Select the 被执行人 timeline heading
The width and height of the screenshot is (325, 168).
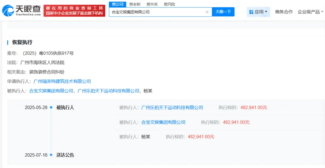pos(65,107)
